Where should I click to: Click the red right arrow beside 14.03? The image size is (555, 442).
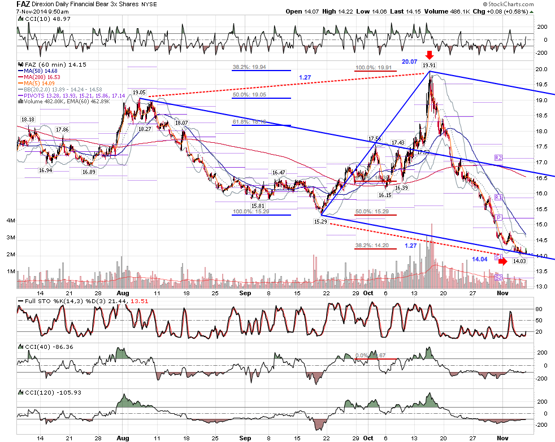point(503,261)
